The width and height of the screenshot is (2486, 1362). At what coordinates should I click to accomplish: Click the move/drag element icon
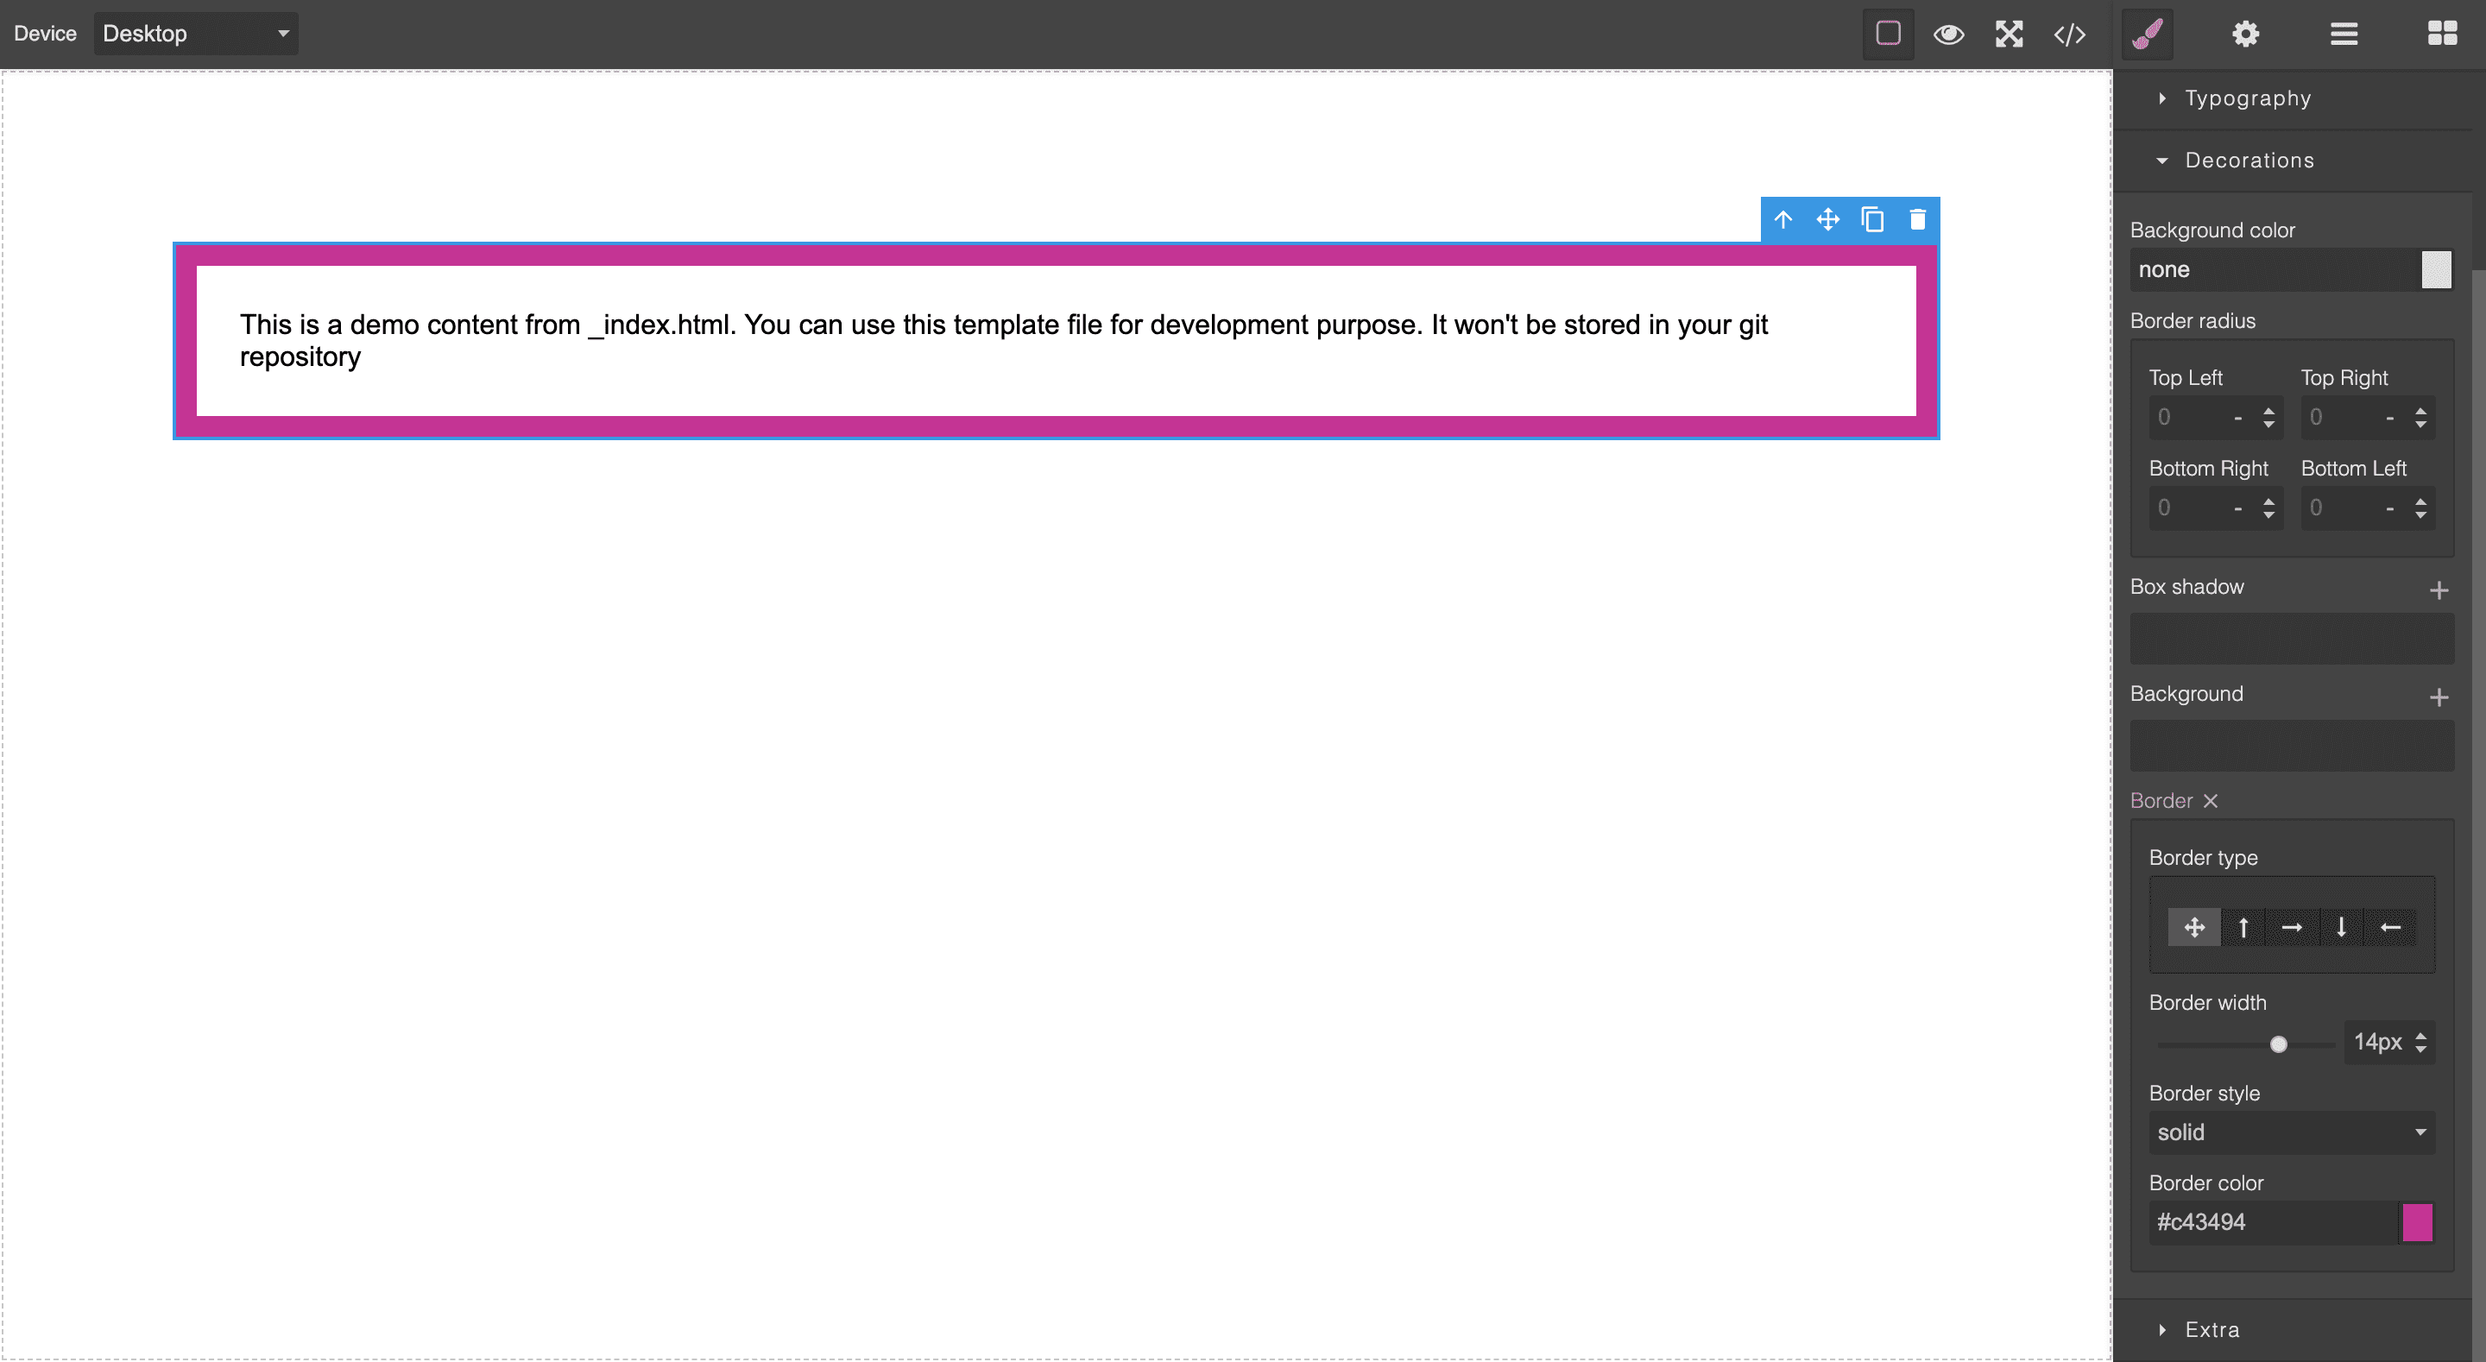(x=1827, y=220)
